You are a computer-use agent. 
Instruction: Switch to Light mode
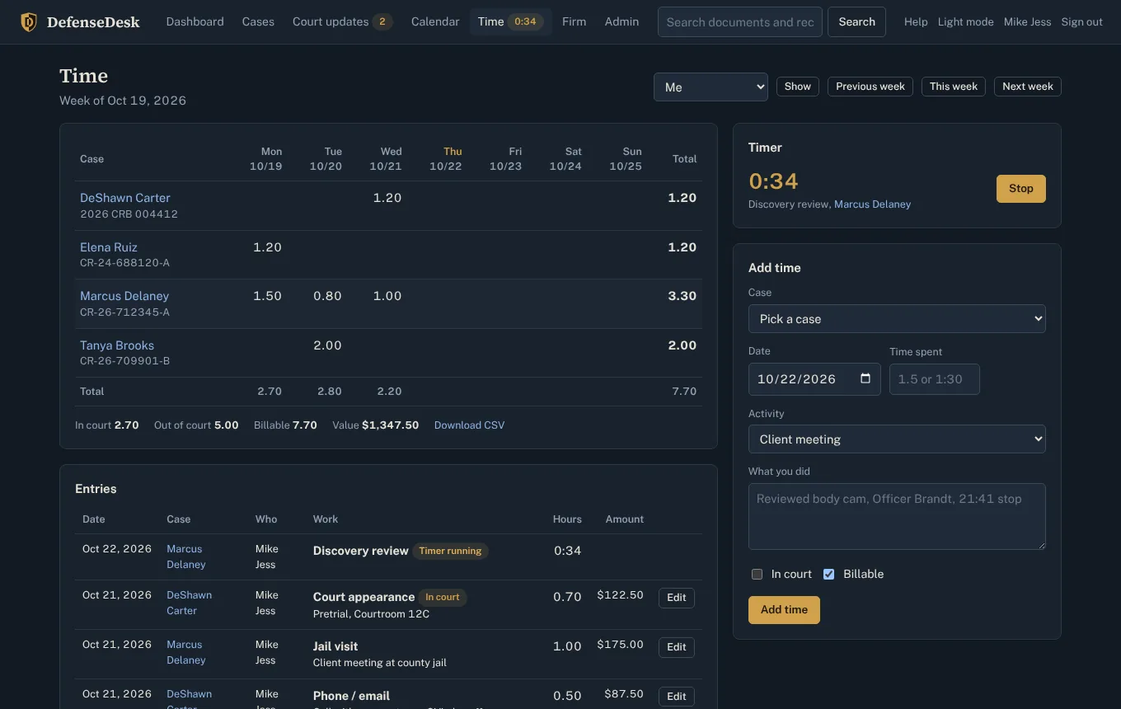click(x=965, y=22)
